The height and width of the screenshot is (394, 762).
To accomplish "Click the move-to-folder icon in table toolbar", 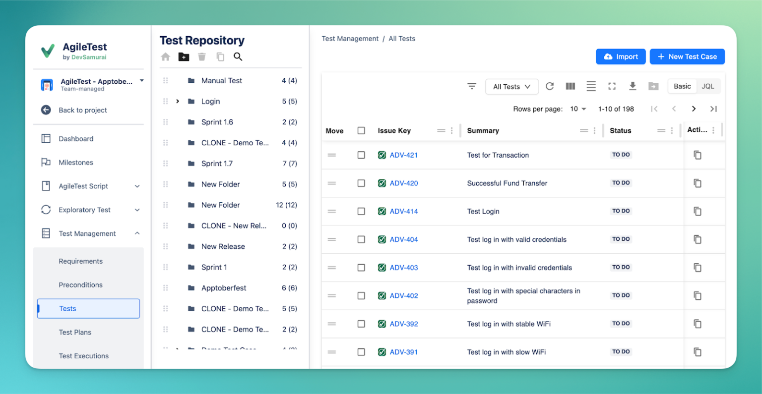I will 653,86.
